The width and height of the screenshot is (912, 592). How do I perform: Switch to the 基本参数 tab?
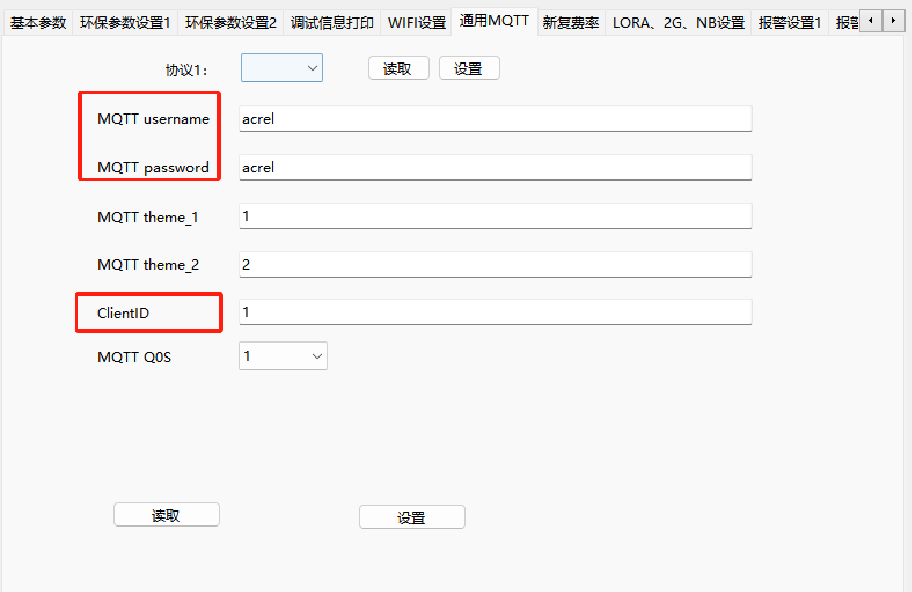(38, 23)
